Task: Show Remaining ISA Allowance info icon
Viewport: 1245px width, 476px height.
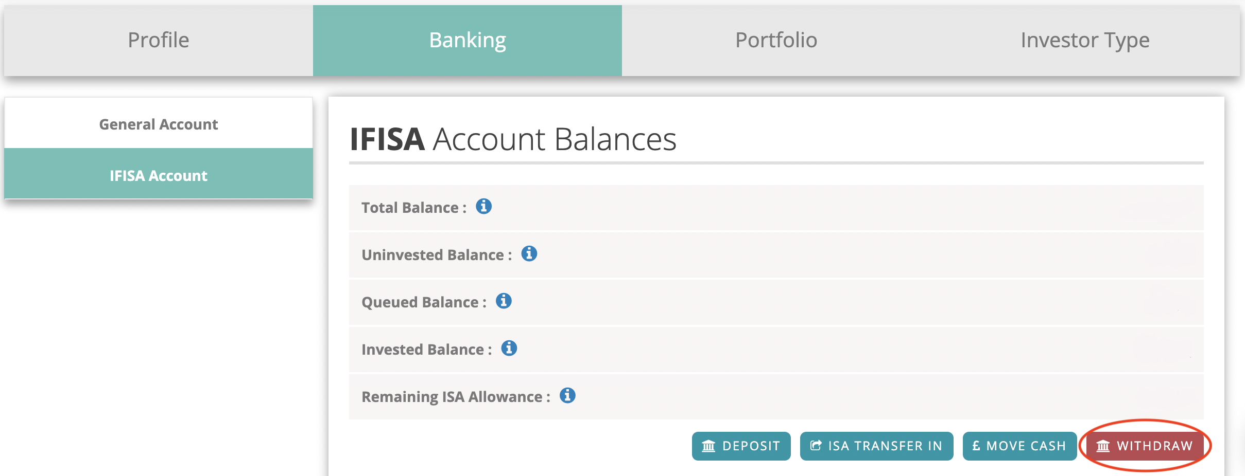Action: tap(567, 396)
